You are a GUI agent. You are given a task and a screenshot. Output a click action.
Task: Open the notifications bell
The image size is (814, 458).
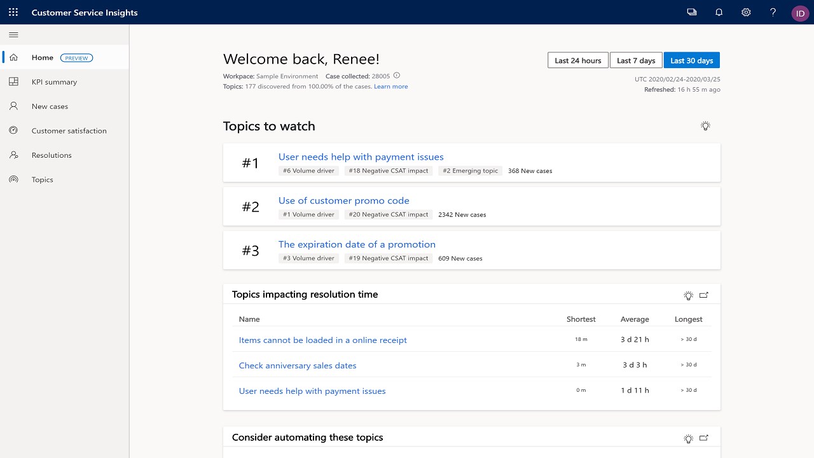tap(719, 12)
